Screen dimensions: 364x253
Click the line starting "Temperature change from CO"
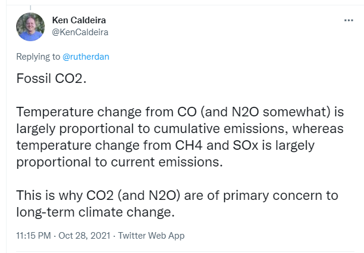point(180,112)
